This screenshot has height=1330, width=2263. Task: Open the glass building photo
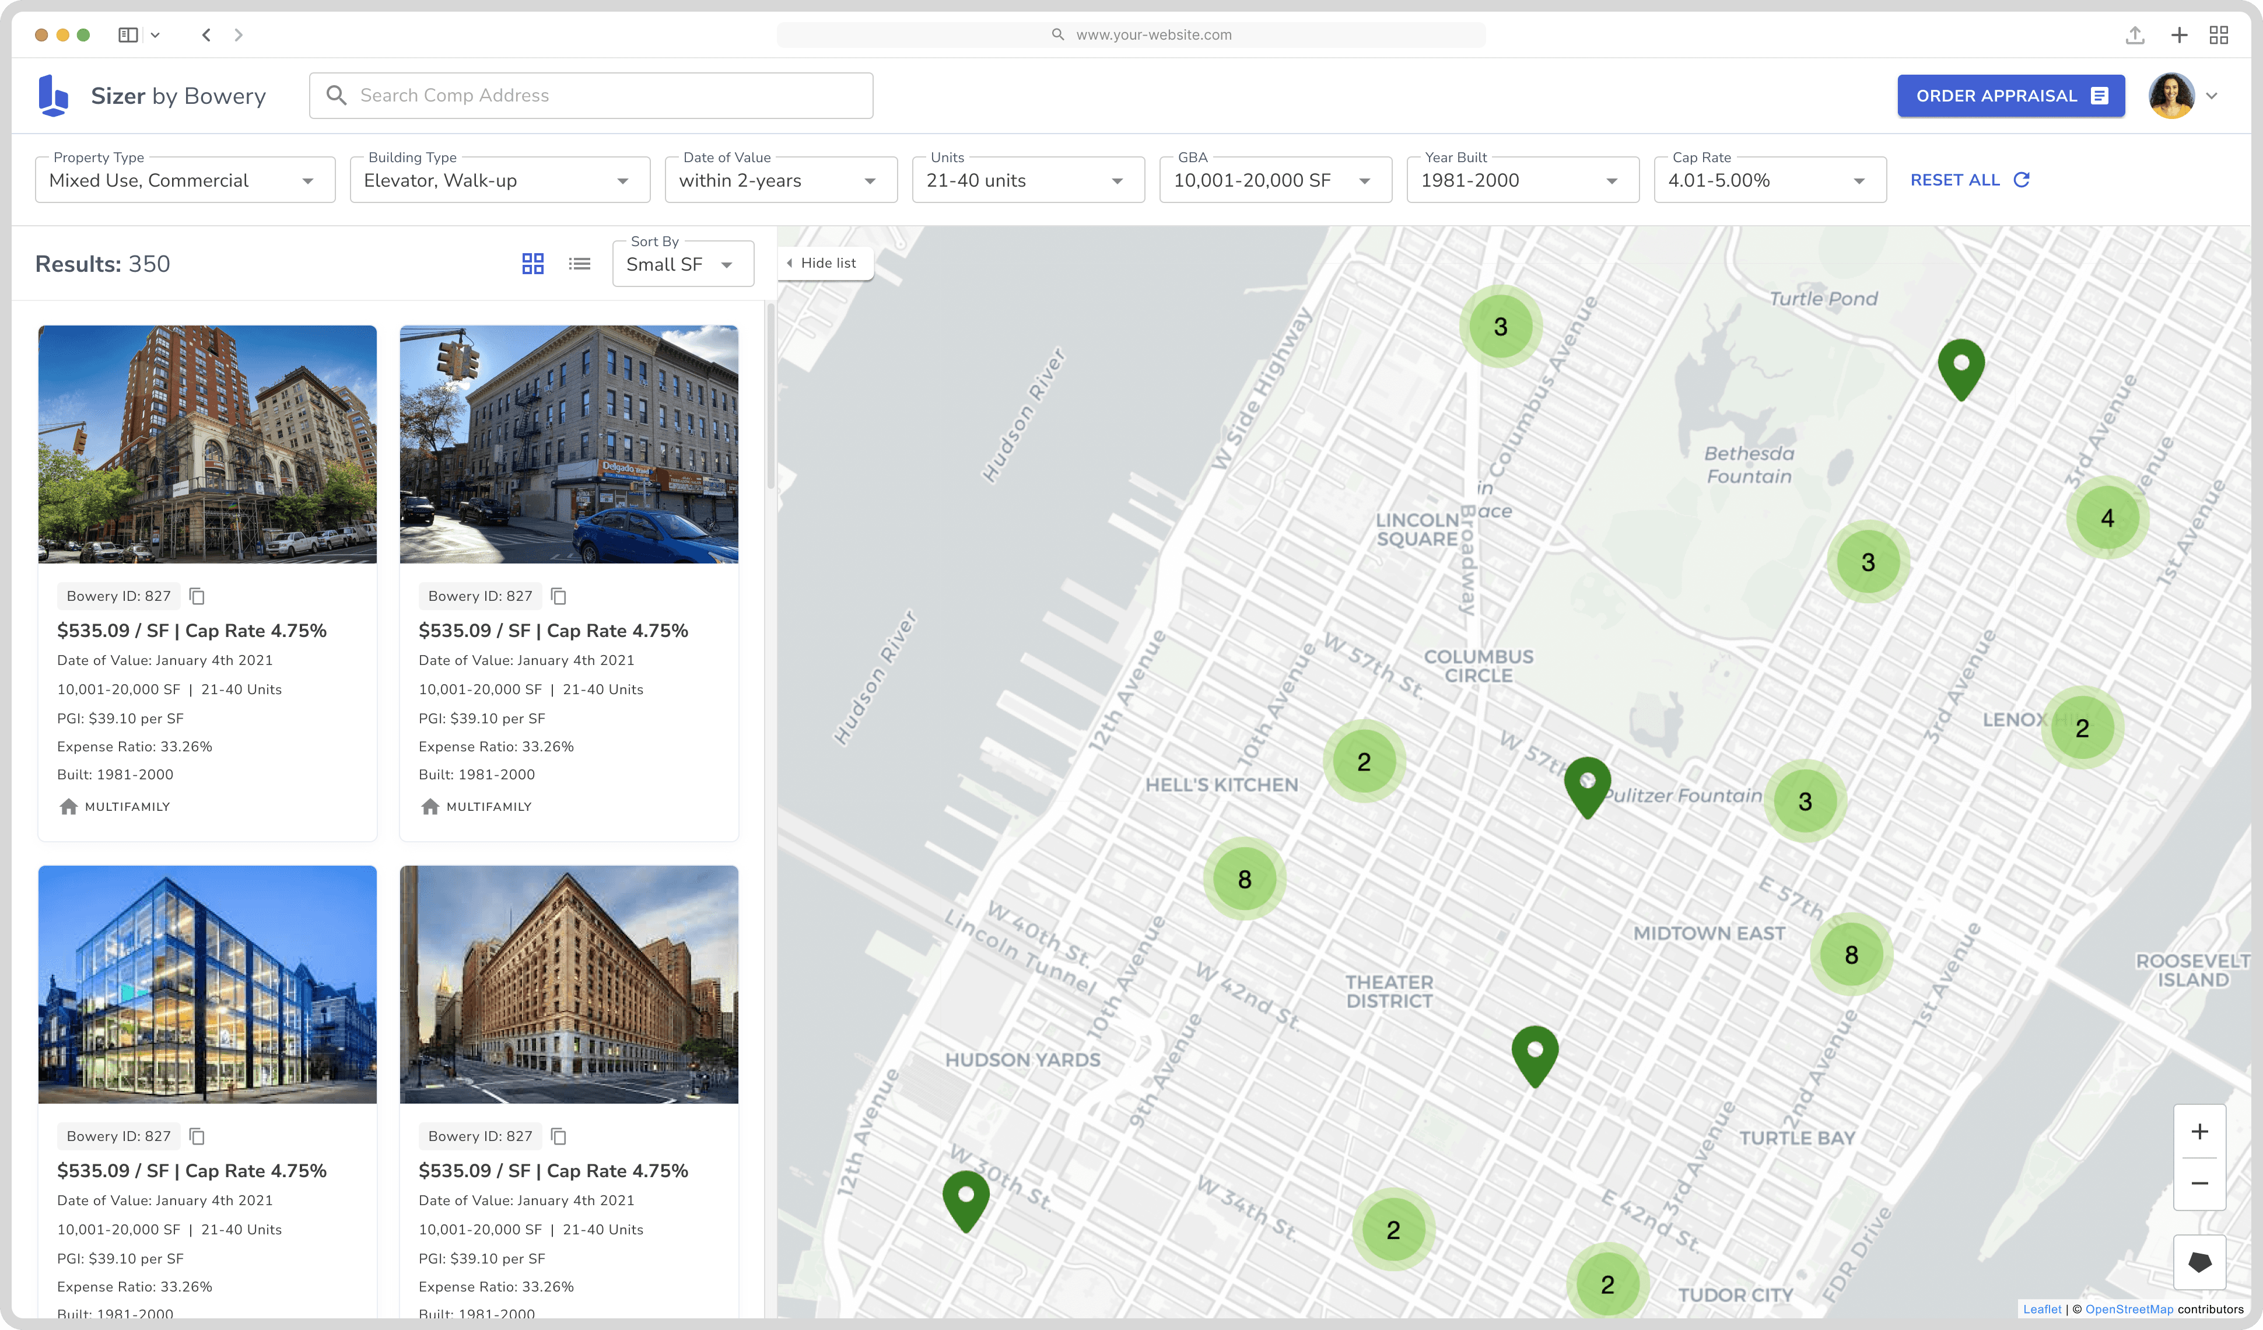click(x=208, y=984)
